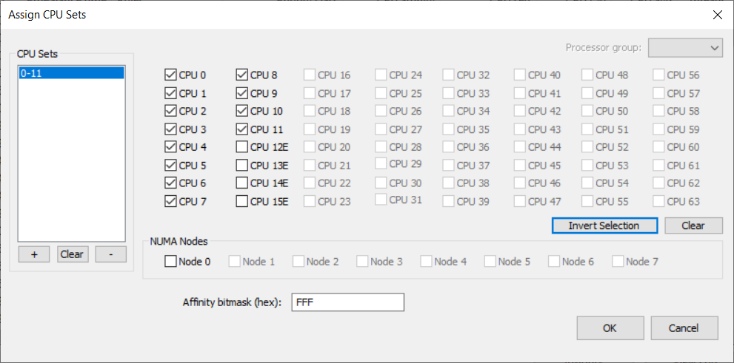
Task: Enable the CPU 14E checkbox
Action: pos(242,183)
